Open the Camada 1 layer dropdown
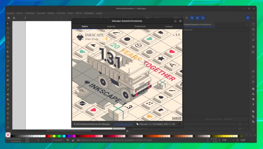The height and width of the screenshot is (149, 263). (59, 140)
